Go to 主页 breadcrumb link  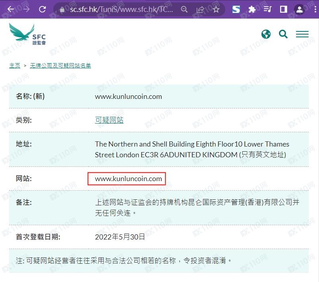[x=15, y=66]
